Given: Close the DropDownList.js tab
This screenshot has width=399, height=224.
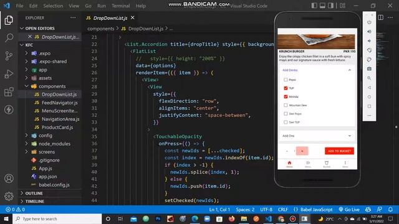Looking at the screenshot, I should [133, 17].
